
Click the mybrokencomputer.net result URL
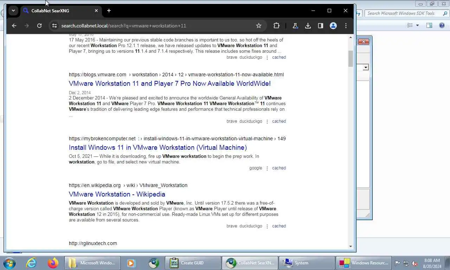tap(177, 139)
